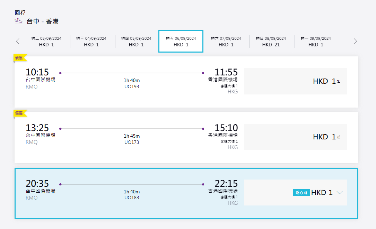Select the 週二 03/09/2024 date tab
Image resolution: width=376 pixels, height=229 pixels.
coord(46,42)
